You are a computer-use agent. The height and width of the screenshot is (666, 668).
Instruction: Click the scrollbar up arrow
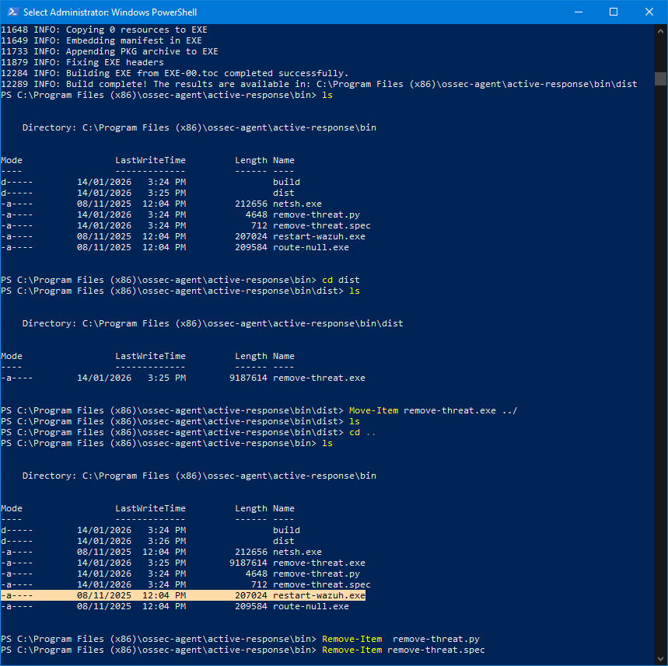click(660, 30)
